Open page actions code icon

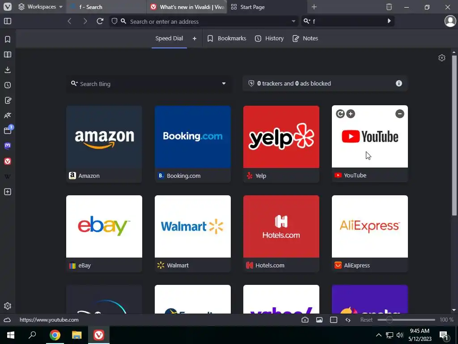pos(348,320)
